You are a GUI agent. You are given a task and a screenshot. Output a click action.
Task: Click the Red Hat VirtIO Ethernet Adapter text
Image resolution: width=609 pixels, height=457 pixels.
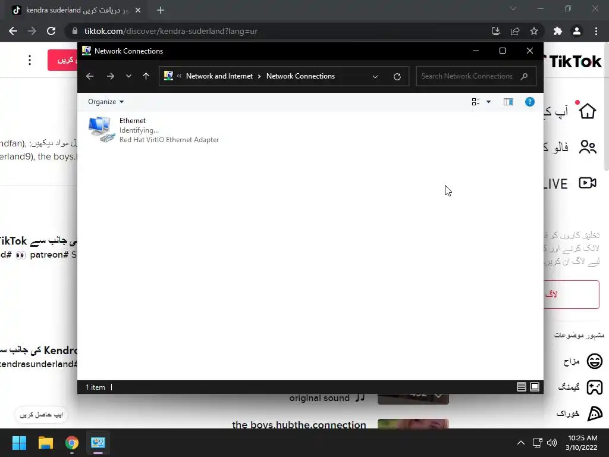(x=169, y=140)
